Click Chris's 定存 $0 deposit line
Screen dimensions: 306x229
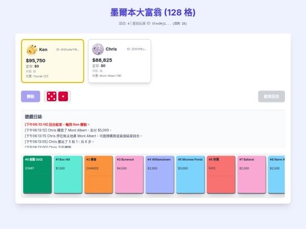coord(99,66)
